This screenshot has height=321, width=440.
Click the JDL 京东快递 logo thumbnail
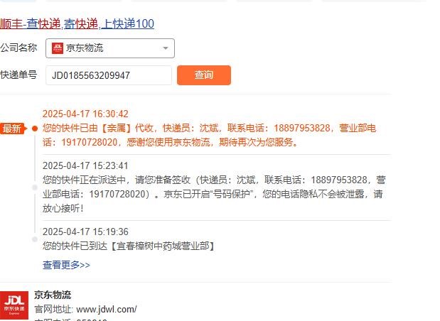[14, 305]
